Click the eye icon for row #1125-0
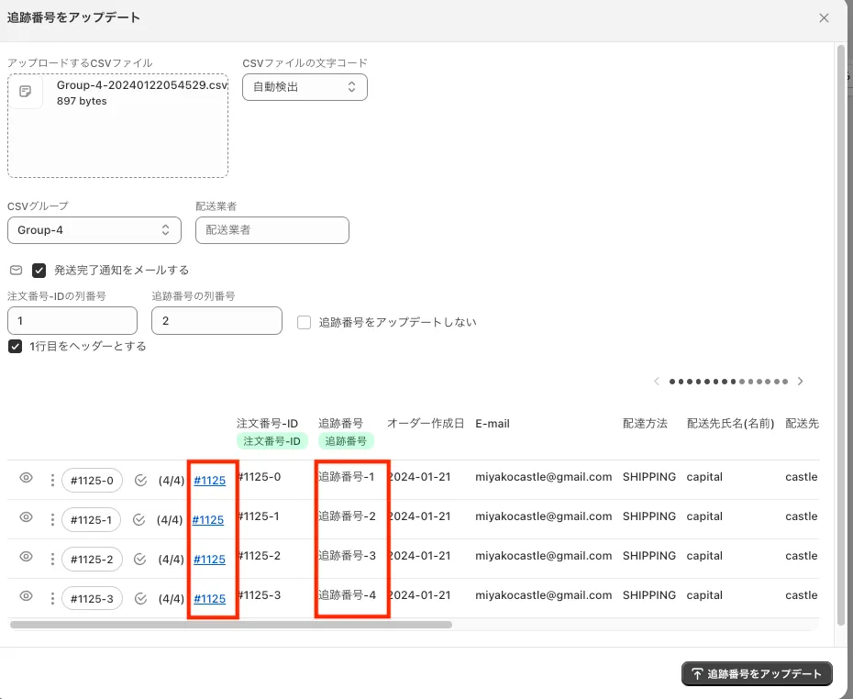The height and width of the screenshot is (699, 853). click(x=27, y=478)
